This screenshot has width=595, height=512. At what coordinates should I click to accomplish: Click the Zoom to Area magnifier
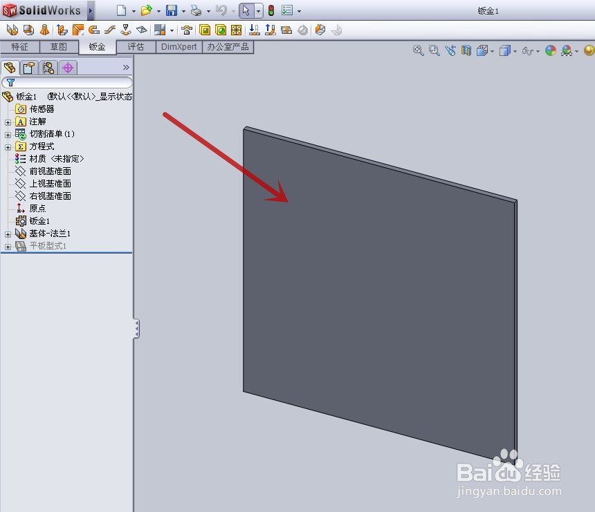point(434,50)
